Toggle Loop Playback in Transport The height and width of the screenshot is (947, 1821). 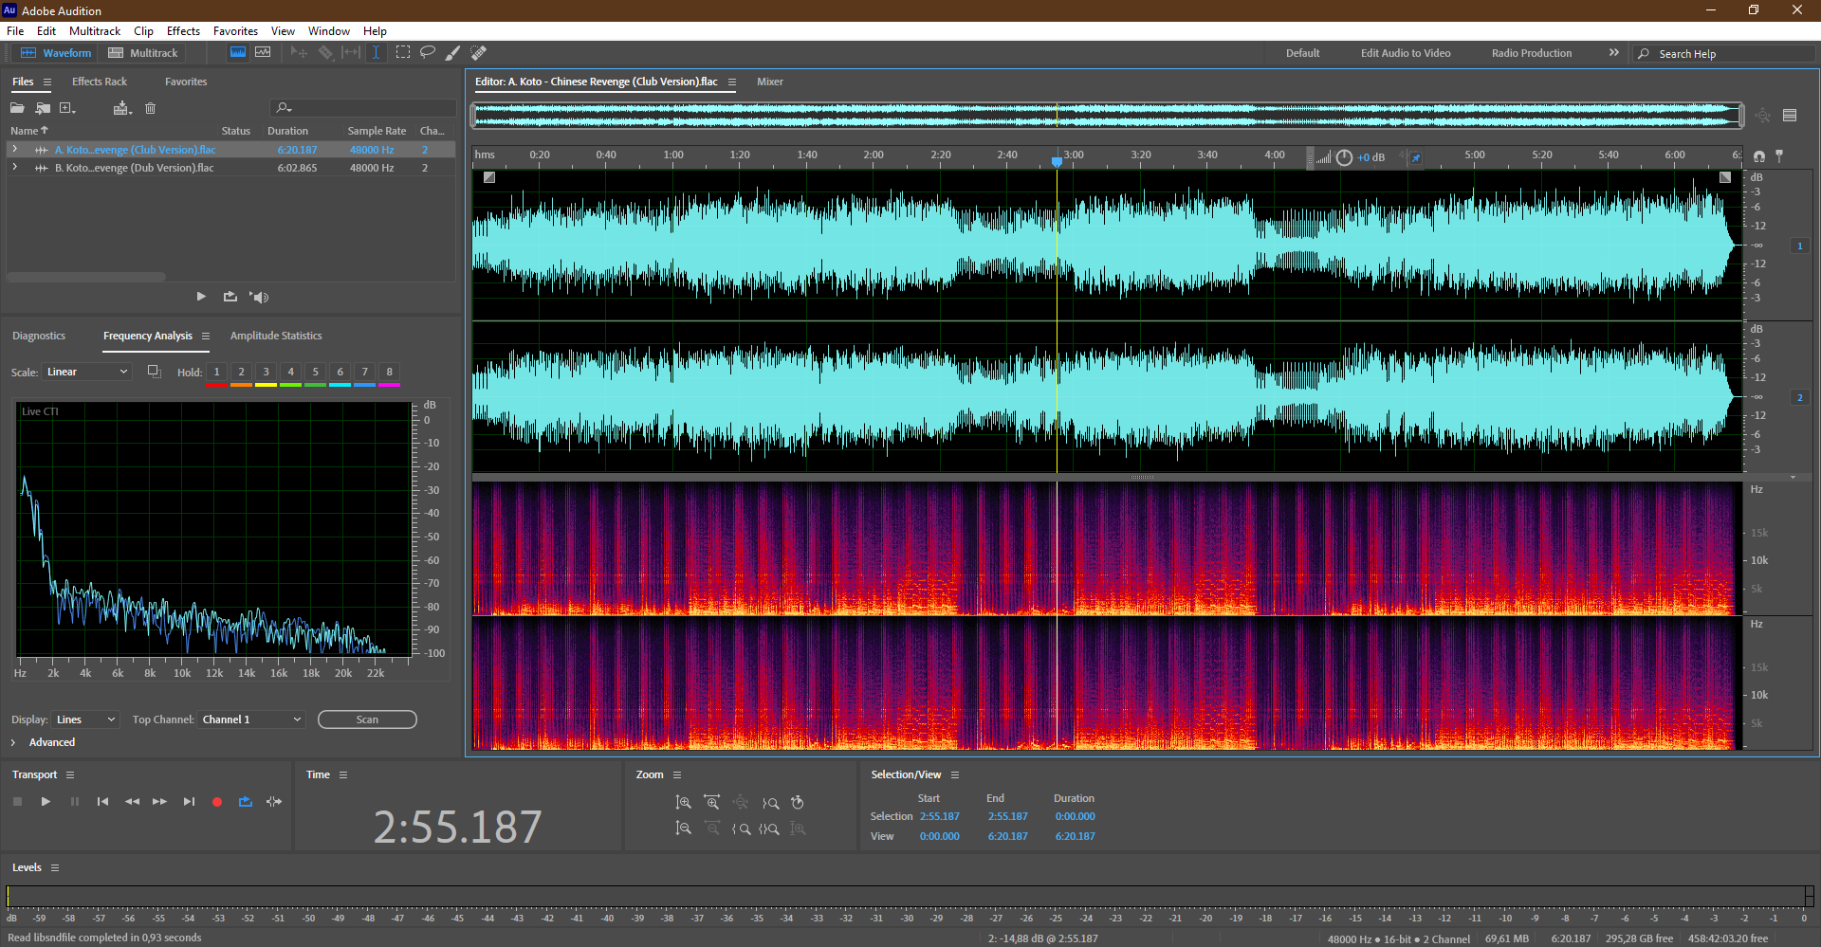[x=246, y=802]
